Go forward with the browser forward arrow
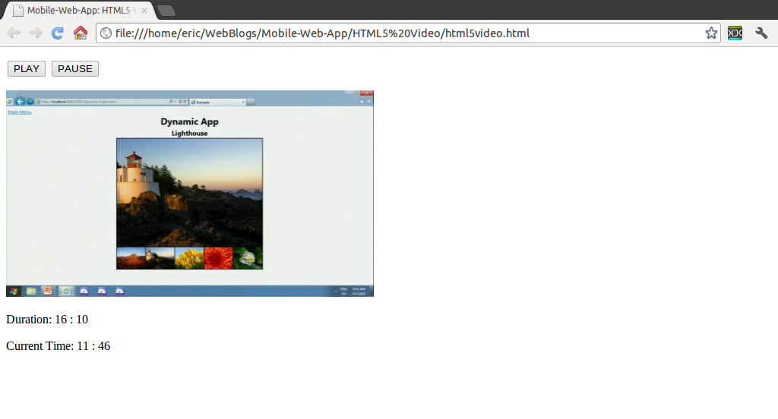The image size is (778, 419). 35,33
